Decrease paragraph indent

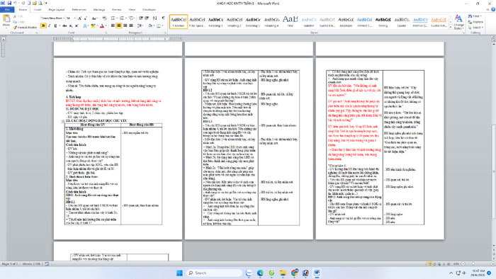pyautogui.click(x=141, y=18)
